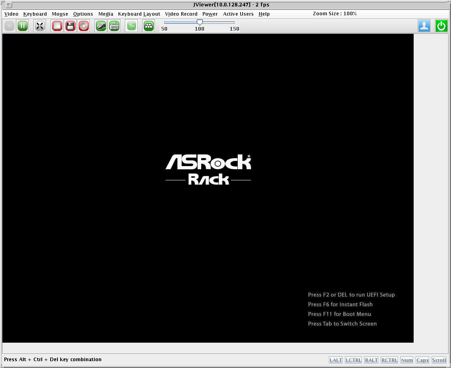Click the floppy disk redirection icon

[x=70, y=26]
